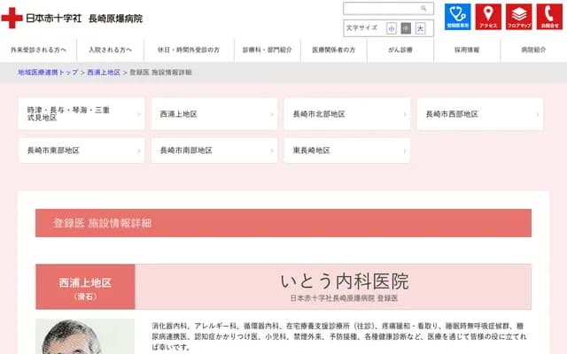
Task: Open 医療関係者の方 menu
Action: point(334,50)
